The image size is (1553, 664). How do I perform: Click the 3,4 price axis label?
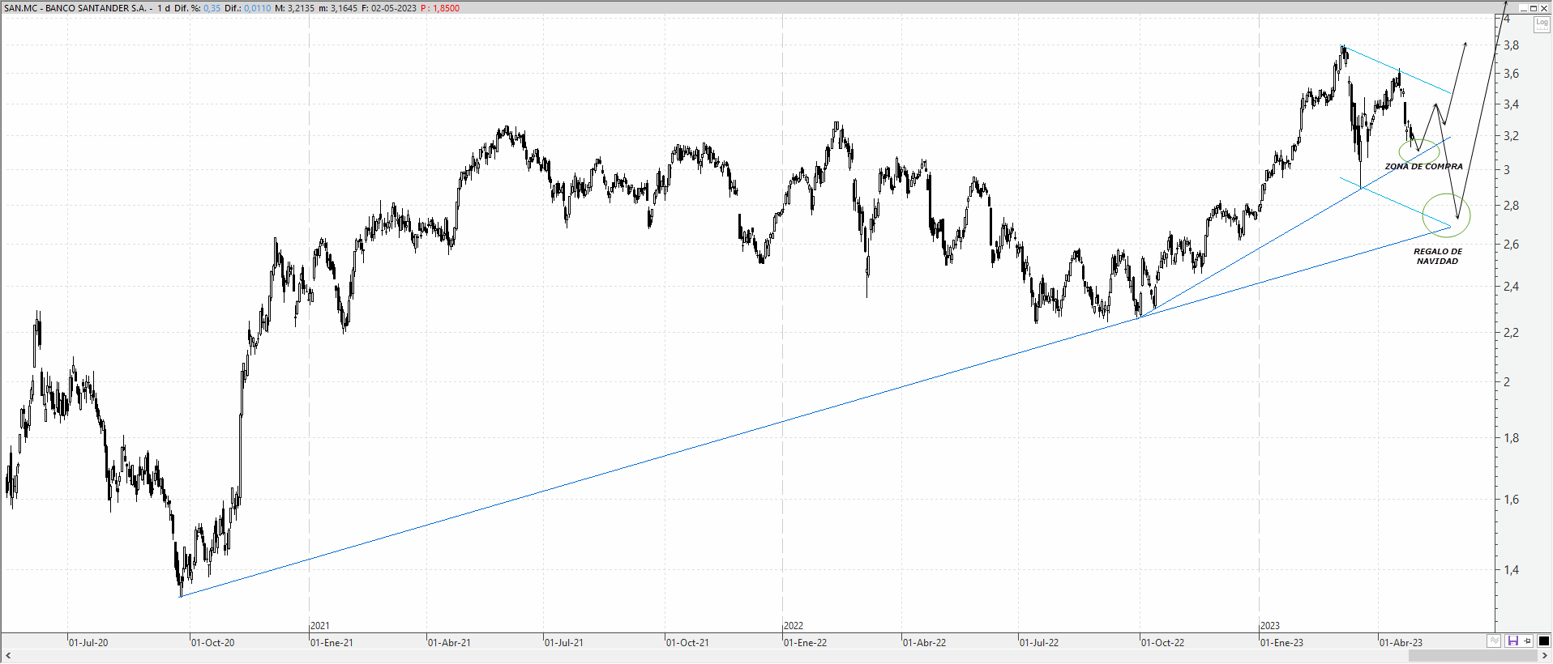click(x=1511, y=104)
